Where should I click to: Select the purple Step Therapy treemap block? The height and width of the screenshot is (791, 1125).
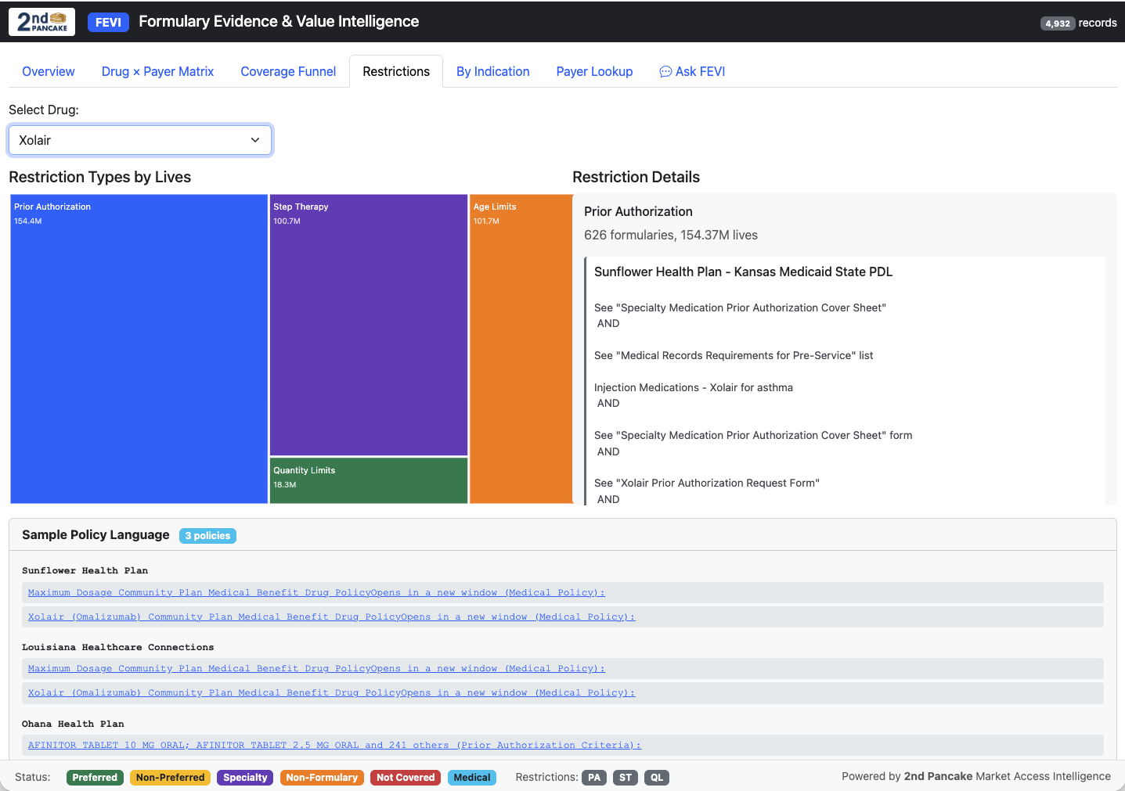[368, 325]
